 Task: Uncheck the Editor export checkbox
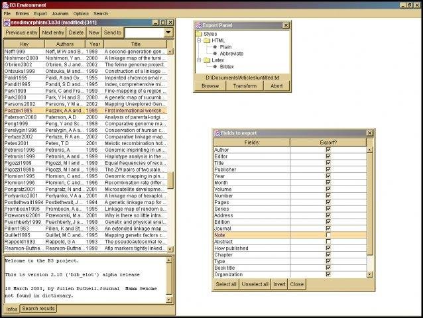pos(328,156)
